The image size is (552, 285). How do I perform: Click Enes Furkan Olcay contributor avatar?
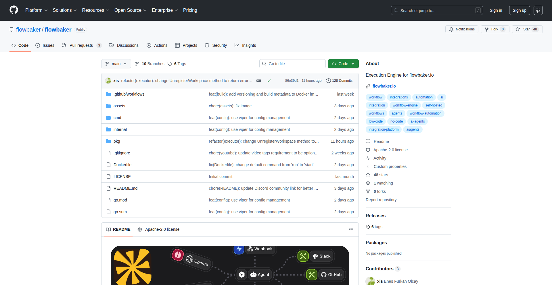click(370, 281)
